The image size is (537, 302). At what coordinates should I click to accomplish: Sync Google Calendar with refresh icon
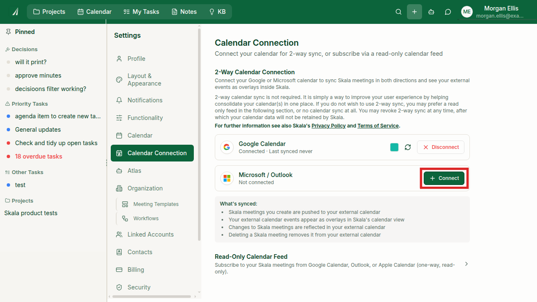[x=408, y=147]
